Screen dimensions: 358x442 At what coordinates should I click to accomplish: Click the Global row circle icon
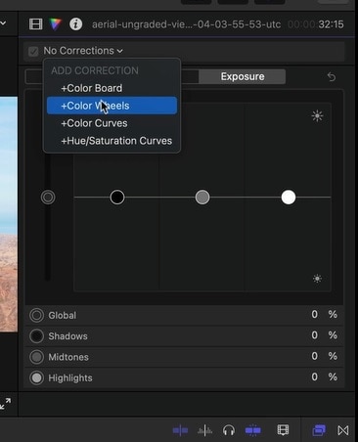[x=36, y=315]
